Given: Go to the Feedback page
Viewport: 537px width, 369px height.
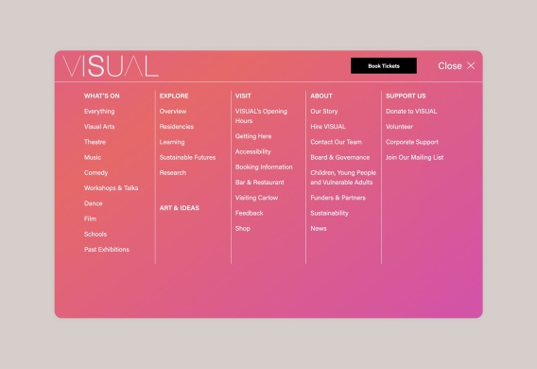Looking at the screenshot, I should click(x=250, y=213).
